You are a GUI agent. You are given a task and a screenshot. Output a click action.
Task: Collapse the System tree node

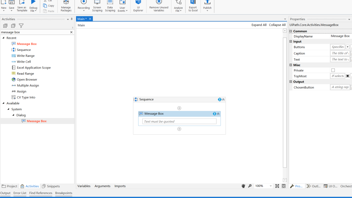[8, 109]
